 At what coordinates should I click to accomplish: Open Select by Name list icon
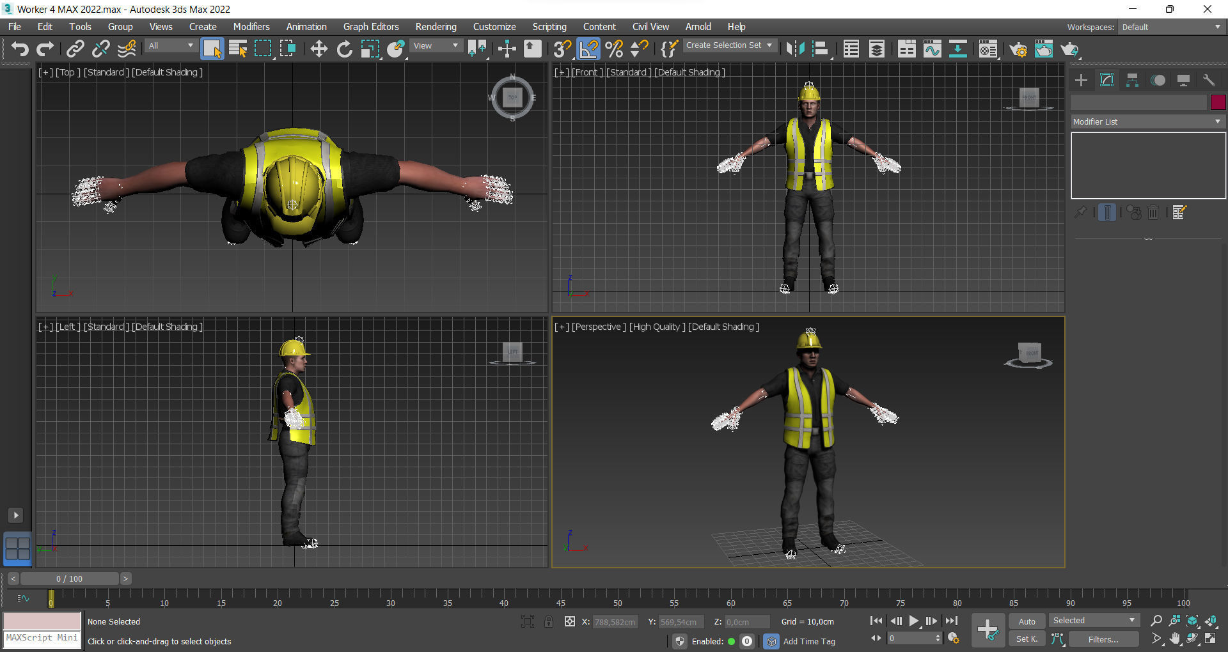[x=238, y=49]
